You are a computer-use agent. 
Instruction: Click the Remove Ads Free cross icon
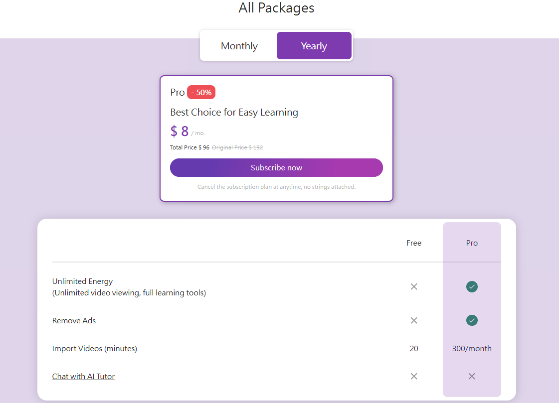coord(414,320)
